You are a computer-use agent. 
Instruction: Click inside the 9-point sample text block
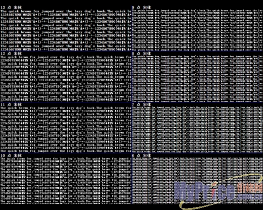(x=197, y=30)
